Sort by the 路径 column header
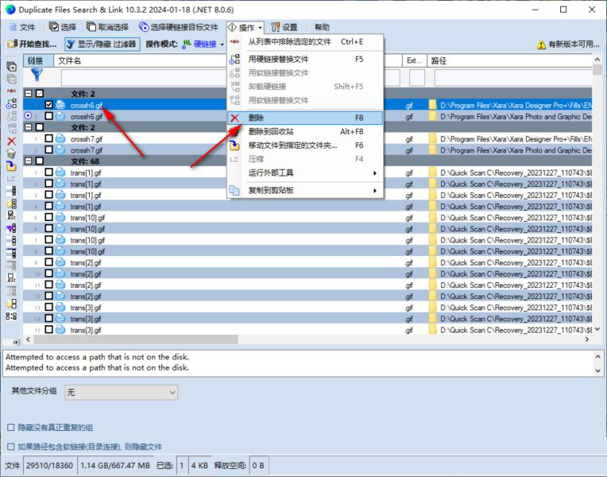This screenshot has width=607, height=477. (509, 61)
